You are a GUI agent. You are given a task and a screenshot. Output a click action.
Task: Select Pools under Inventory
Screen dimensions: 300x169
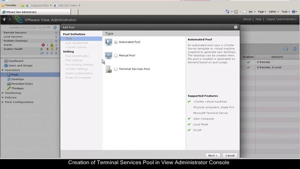pos(15,75)
